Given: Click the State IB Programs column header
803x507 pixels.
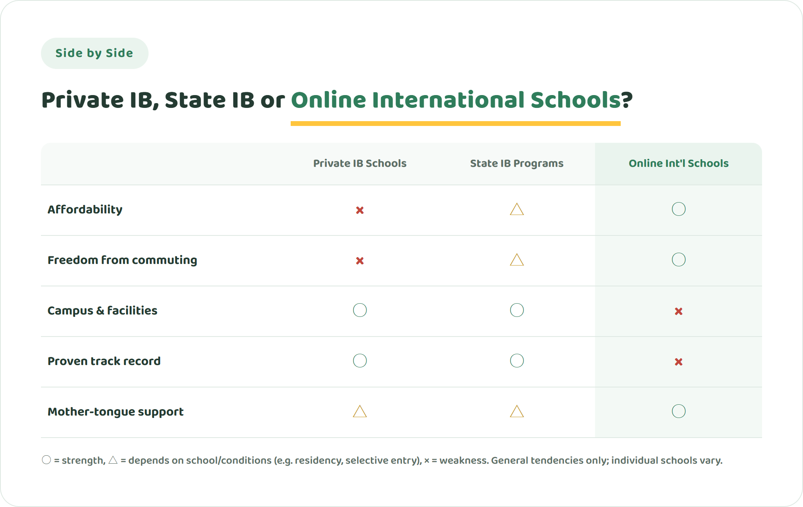Looking at the screenshot, I should tap(517, 163).
